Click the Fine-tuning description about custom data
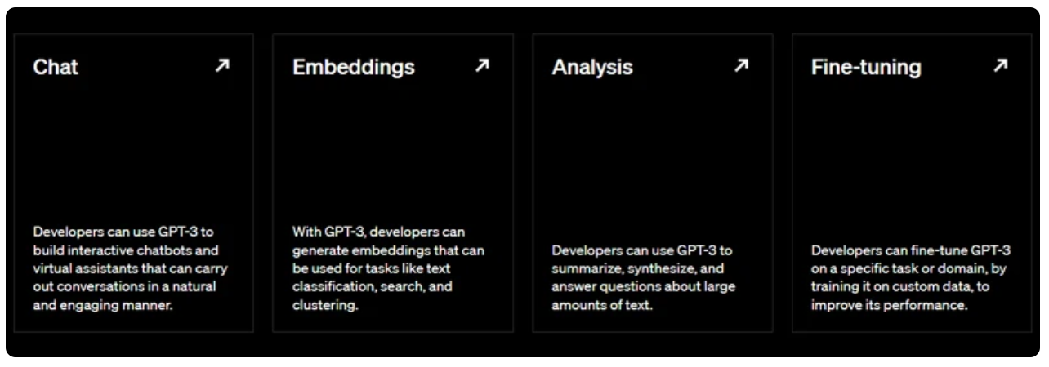This screenshot has height=367, width=1049. (911, 277)
